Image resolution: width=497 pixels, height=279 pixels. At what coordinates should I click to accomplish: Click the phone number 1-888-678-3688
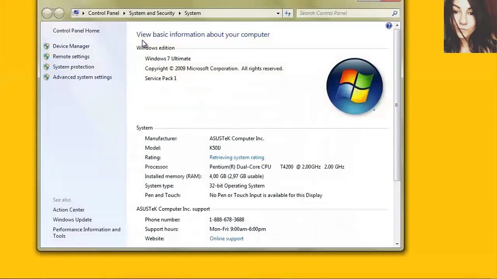click(227, 220)
